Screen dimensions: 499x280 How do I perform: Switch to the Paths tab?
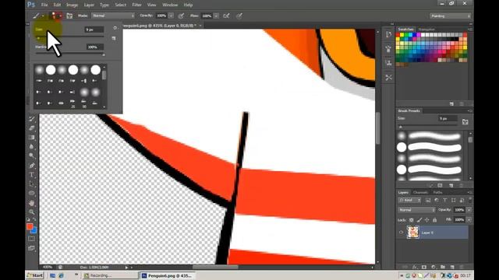[437, 192]
